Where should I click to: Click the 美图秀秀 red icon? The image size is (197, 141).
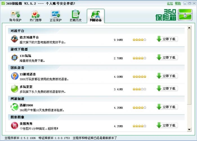14,126
